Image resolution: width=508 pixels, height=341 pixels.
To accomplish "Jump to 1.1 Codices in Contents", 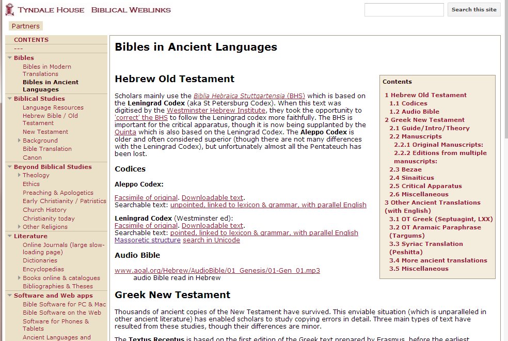I will pos(408,103).
